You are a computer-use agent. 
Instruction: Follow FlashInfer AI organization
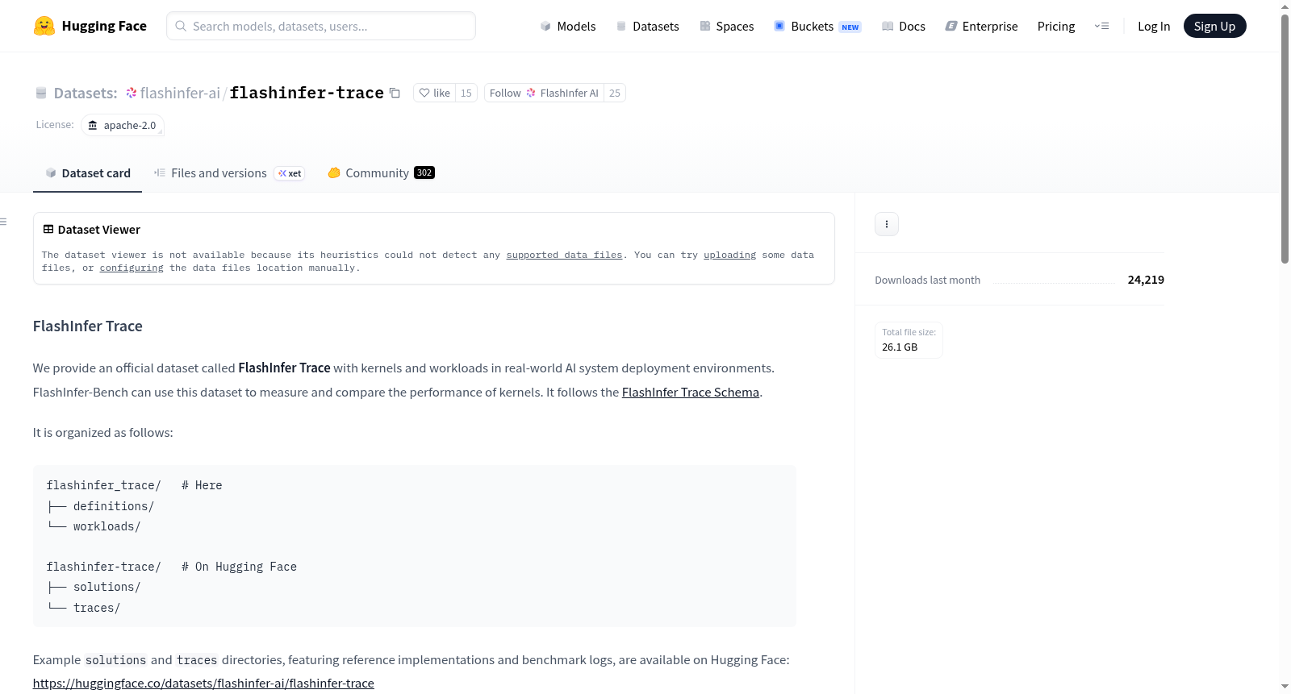pyautogui.click(x=544, y=93)
